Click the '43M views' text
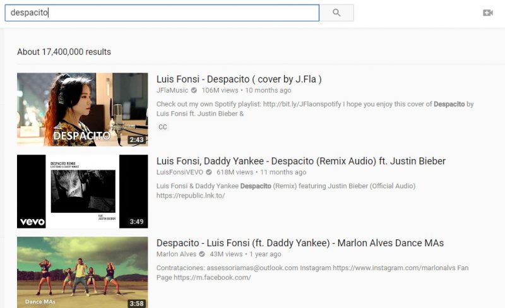Screen dimensions: 505x308 coord(226,254)
